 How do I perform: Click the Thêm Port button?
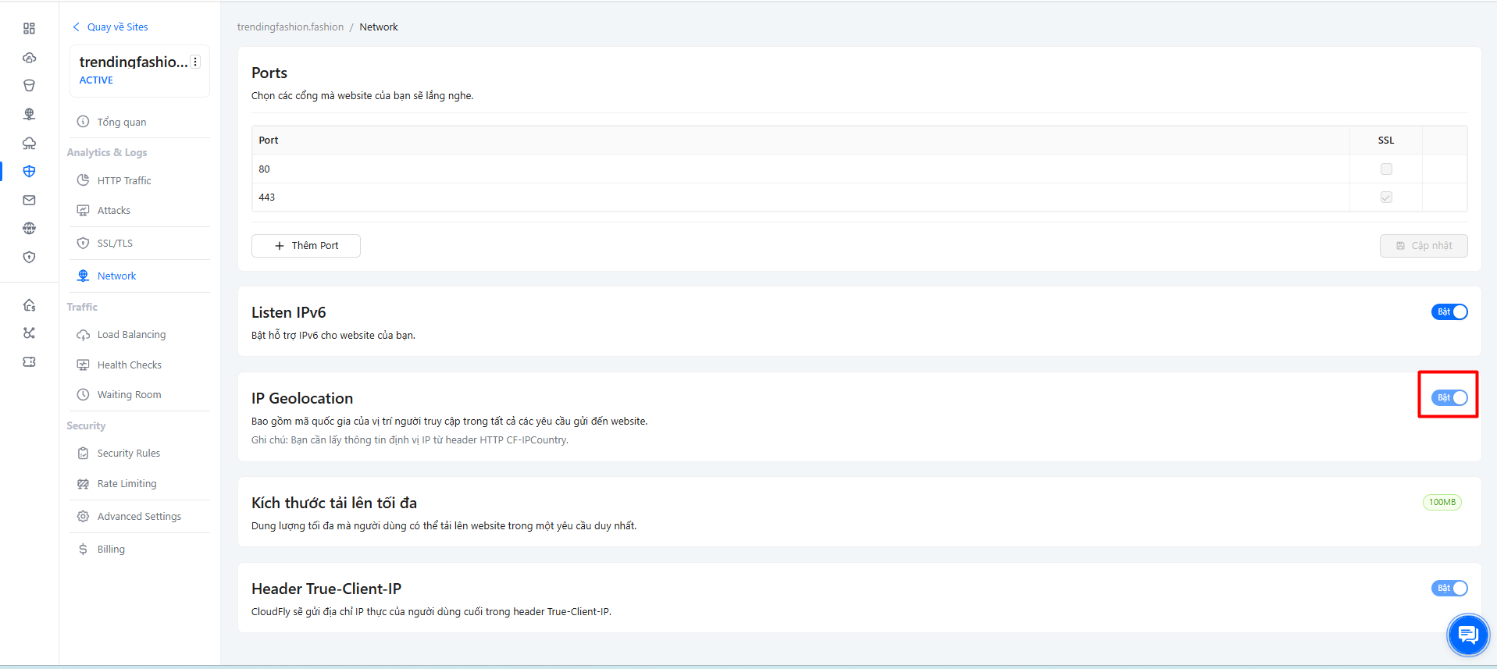pos(306,246)
